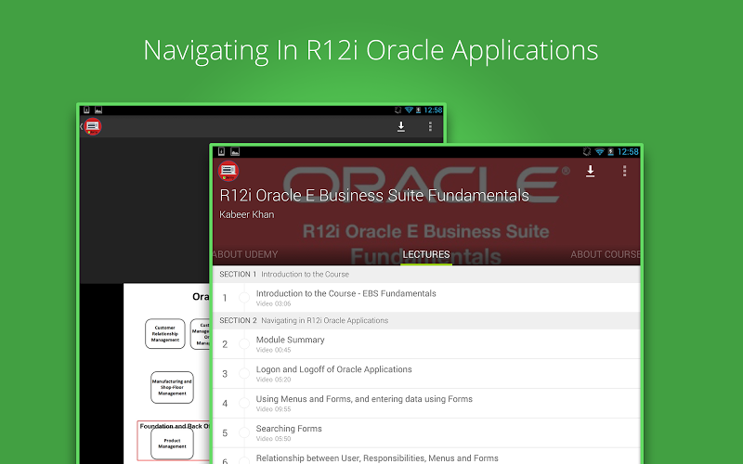This screenshot has height=464, width=743.
Task: Open the overflow menu in the front window
Action: [624, 172]
